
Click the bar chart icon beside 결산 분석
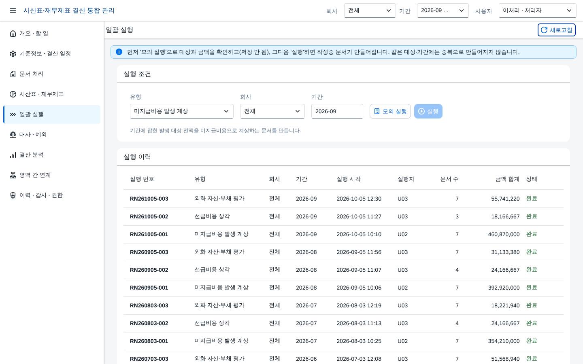pos(13,155)
